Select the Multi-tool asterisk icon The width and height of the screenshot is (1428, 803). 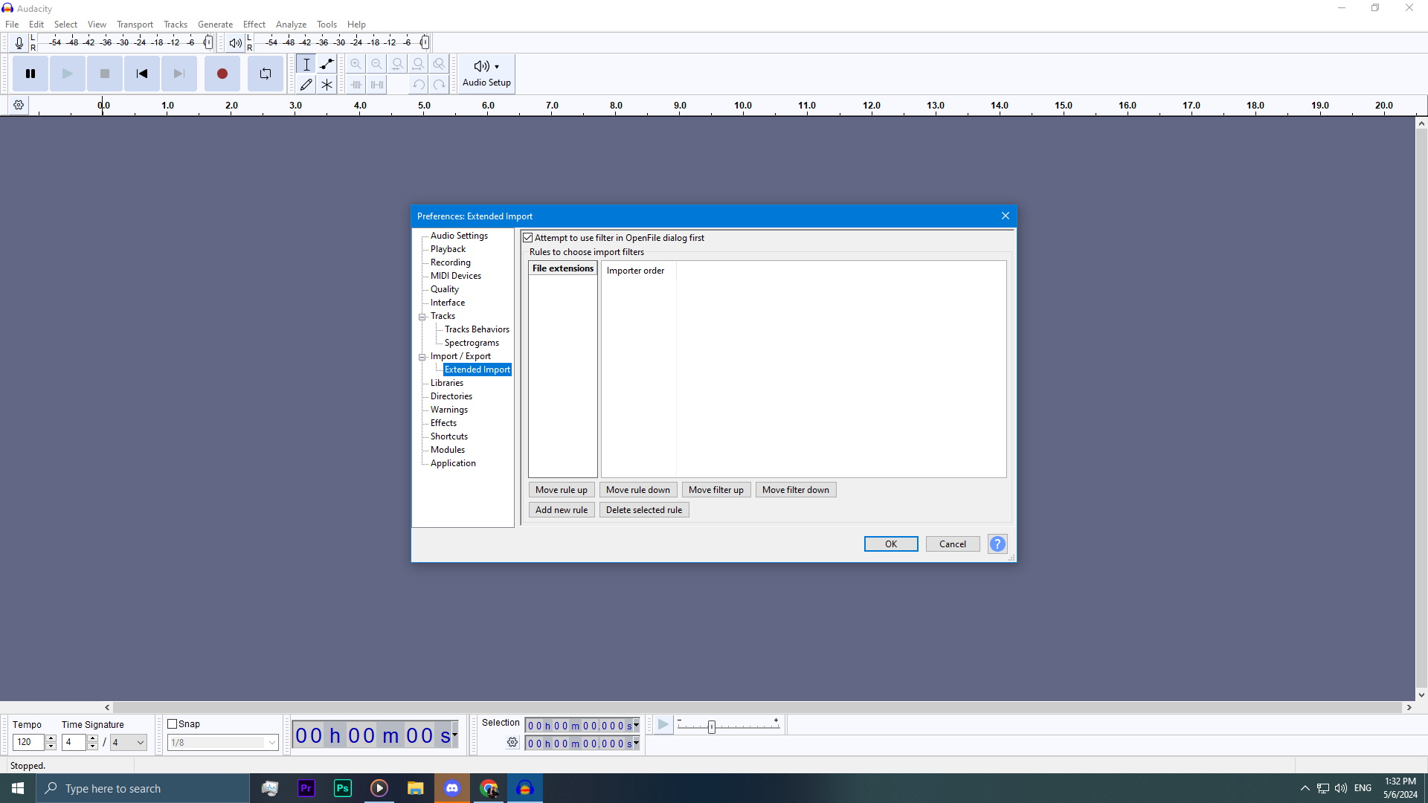pos(327,85)
